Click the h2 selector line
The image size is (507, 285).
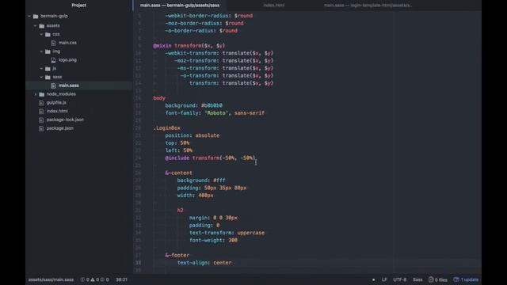point(180,211)
